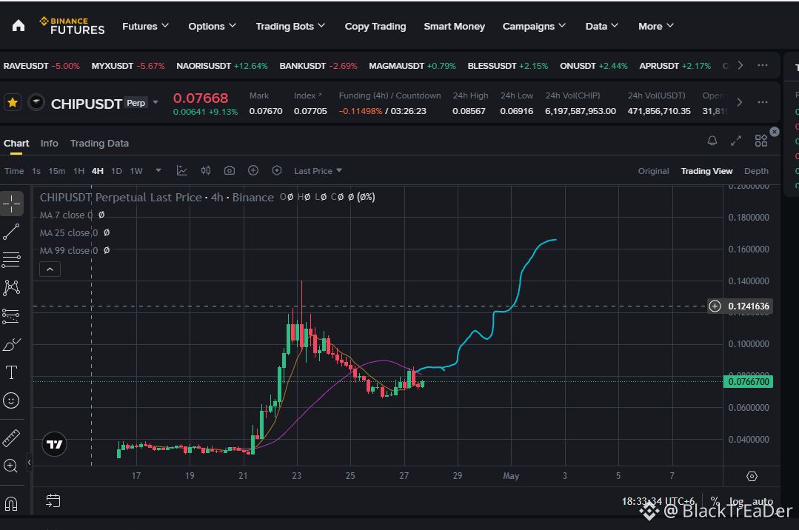Select 1s time interval

pos(36,171)
